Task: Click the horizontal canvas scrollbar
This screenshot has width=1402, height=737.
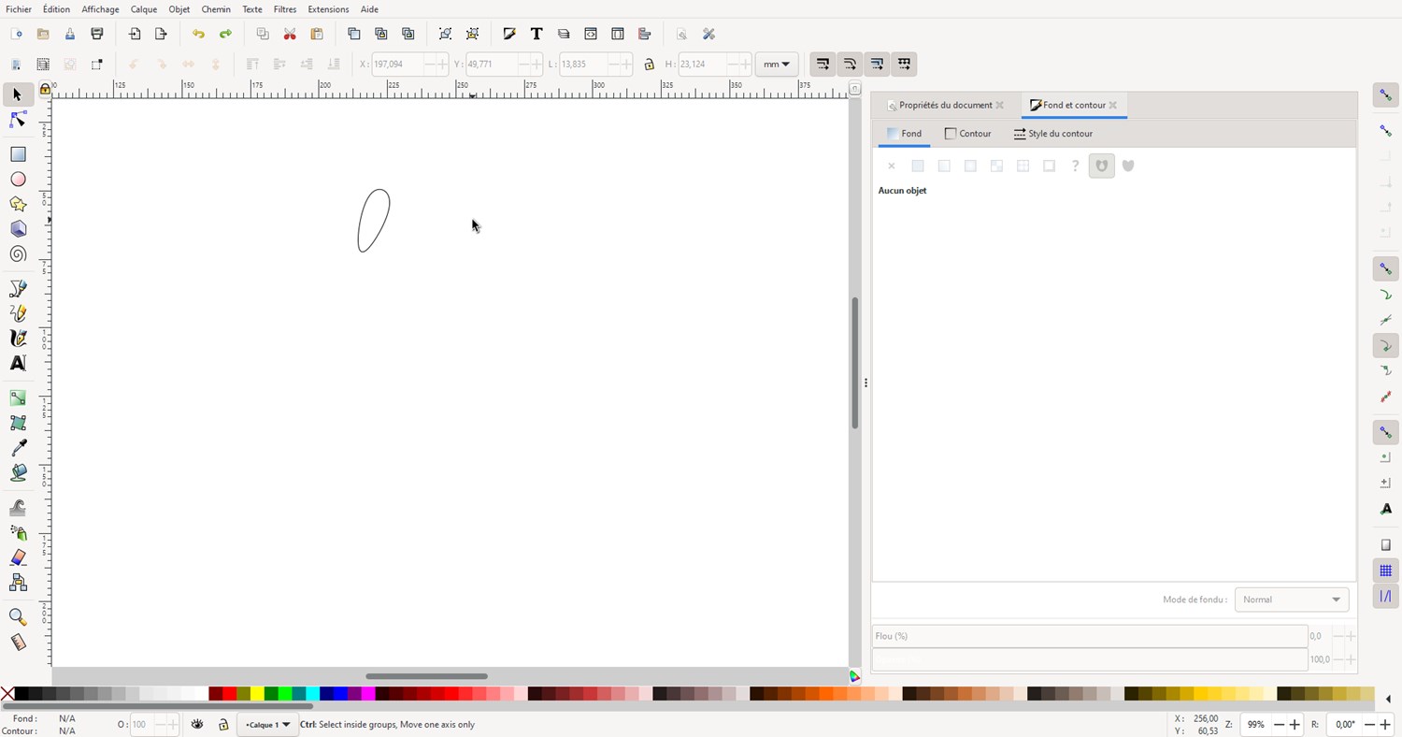Action: 426,676
